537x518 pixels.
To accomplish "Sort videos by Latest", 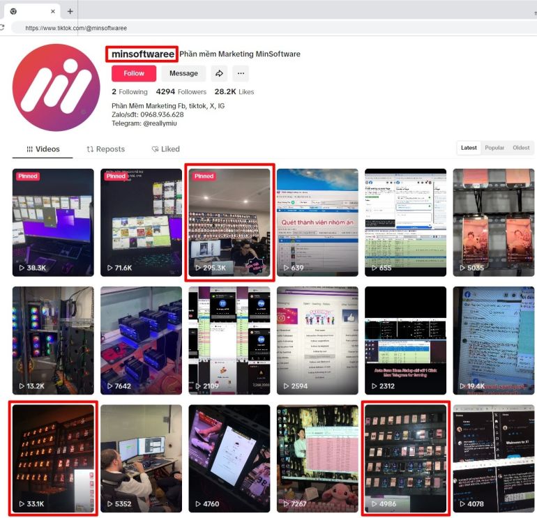I will 469,148.
